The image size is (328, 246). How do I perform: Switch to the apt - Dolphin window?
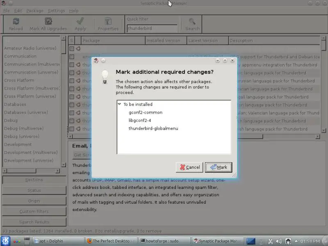pos(58,241)
